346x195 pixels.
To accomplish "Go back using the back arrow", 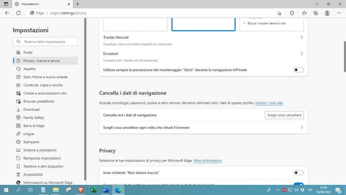I will pos(7,13).
